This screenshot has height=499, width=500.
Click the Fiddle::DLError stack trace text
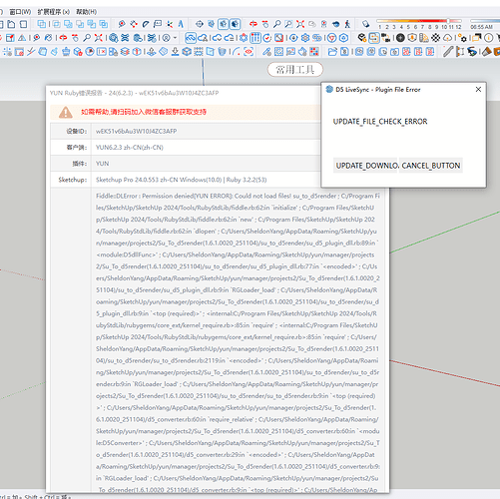(238, 342)
